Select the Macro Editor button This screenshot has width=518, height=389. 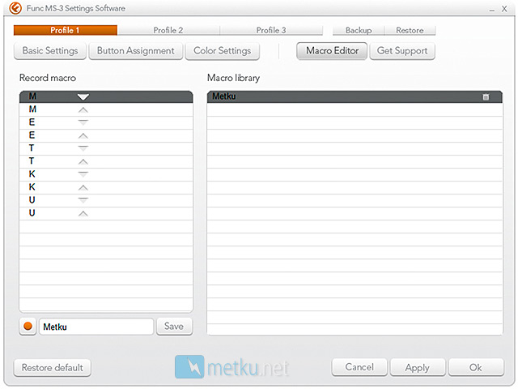click(x=332, y=51)
